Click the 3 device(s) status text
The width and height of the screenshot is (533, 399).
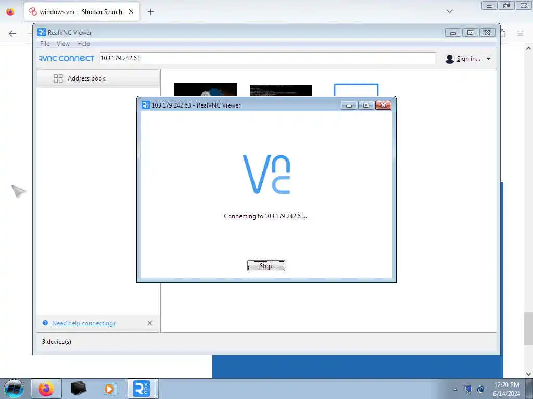[56, 342]
